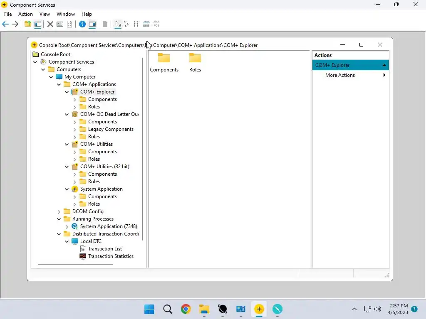Collapse the Component Services node
This screenshot has width=426, height=319.
coord(35,62)
